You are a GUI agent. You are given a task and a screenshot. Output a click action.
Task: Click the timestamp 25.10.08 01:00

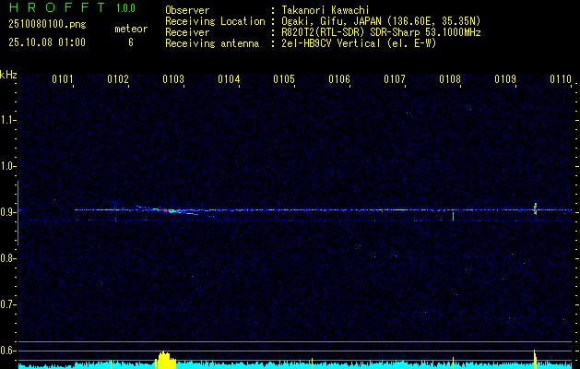click(x=47, y=42)
